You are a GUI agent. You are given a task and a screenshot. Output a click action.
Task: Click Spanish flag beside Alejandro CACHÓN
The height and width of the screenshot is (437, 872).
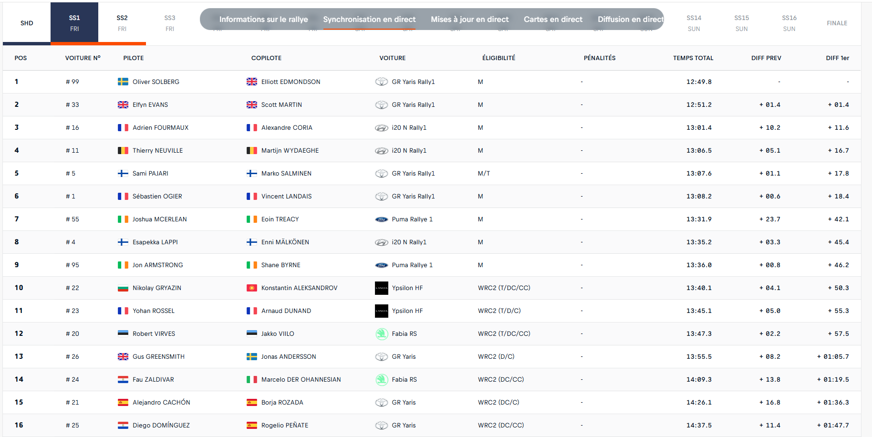(123, 402)
